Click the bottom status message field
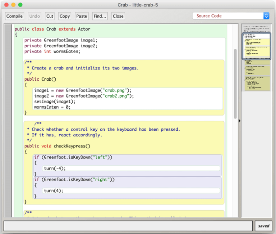This screenshot has width=276, height=234. [128, 226]
